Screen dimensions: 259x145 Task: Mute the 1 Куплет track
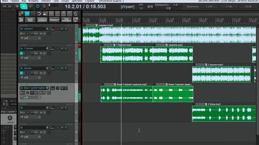62,49
